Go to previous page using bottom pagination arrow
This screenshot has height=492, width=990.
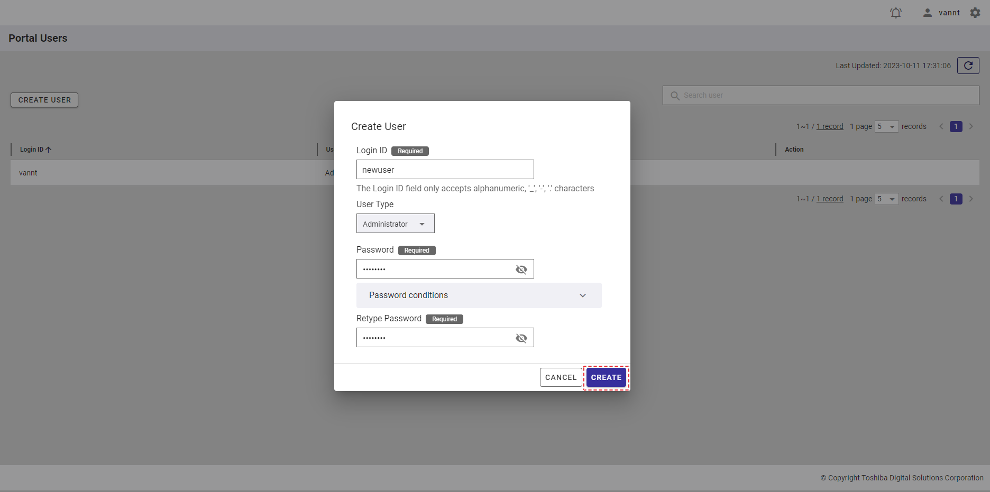(x=941, y=199)
